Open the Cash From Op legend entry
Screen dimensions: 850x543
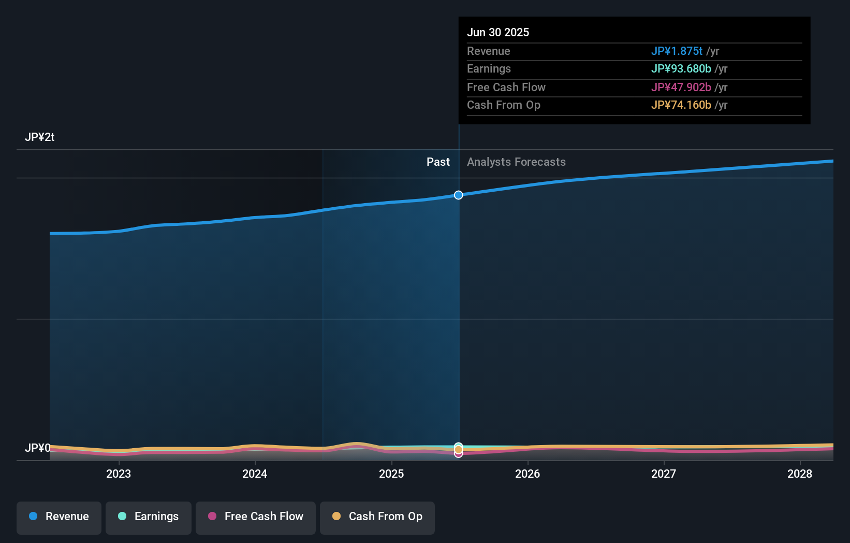377,518
